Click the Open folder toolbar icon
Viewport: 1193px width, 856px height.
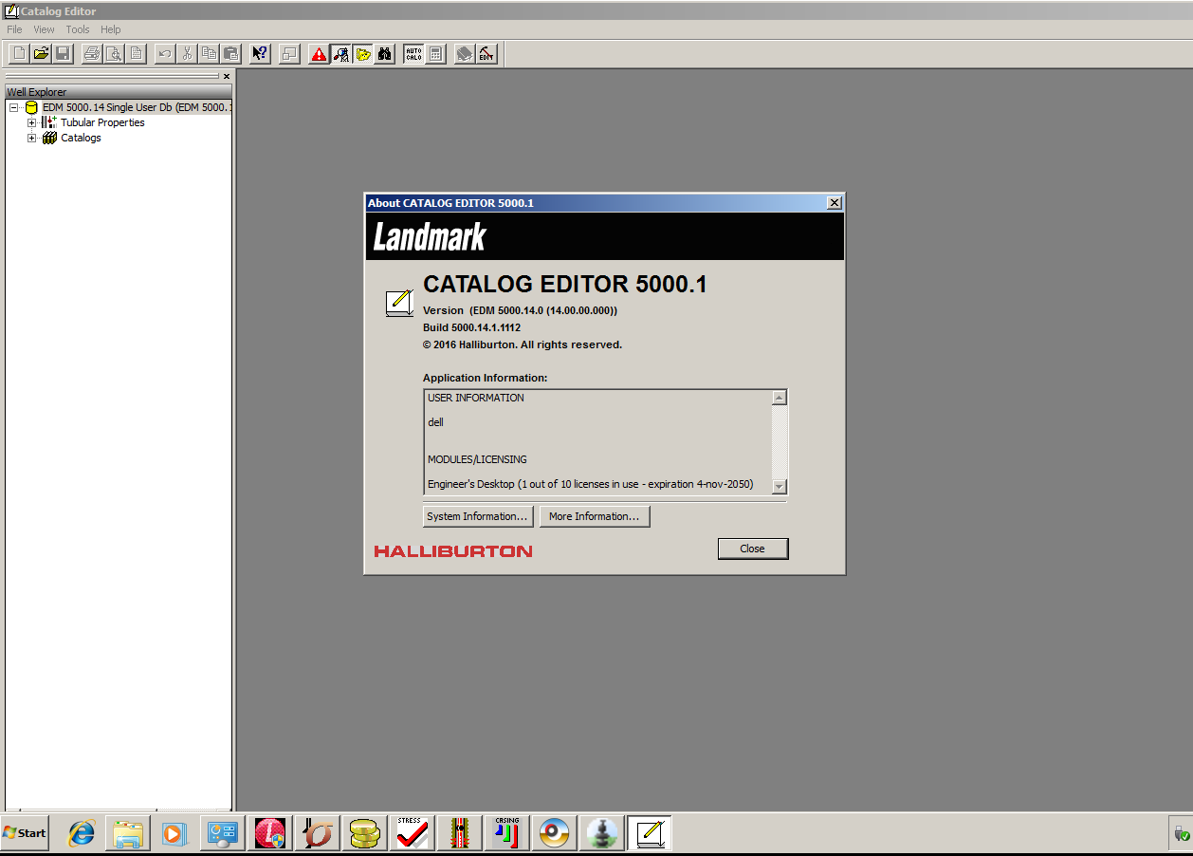[x=41, y=54]
